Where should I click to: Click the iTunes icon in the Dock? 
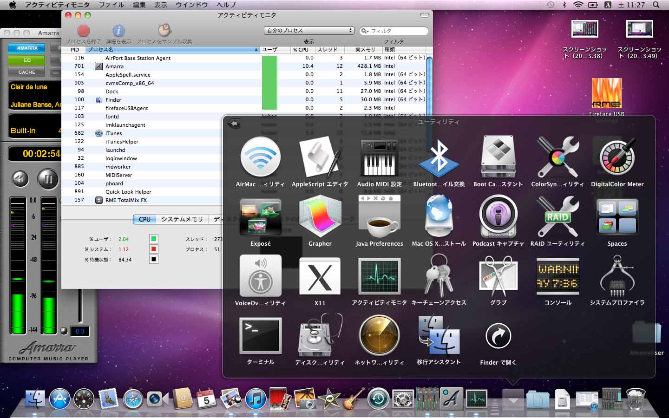point(256,398)
